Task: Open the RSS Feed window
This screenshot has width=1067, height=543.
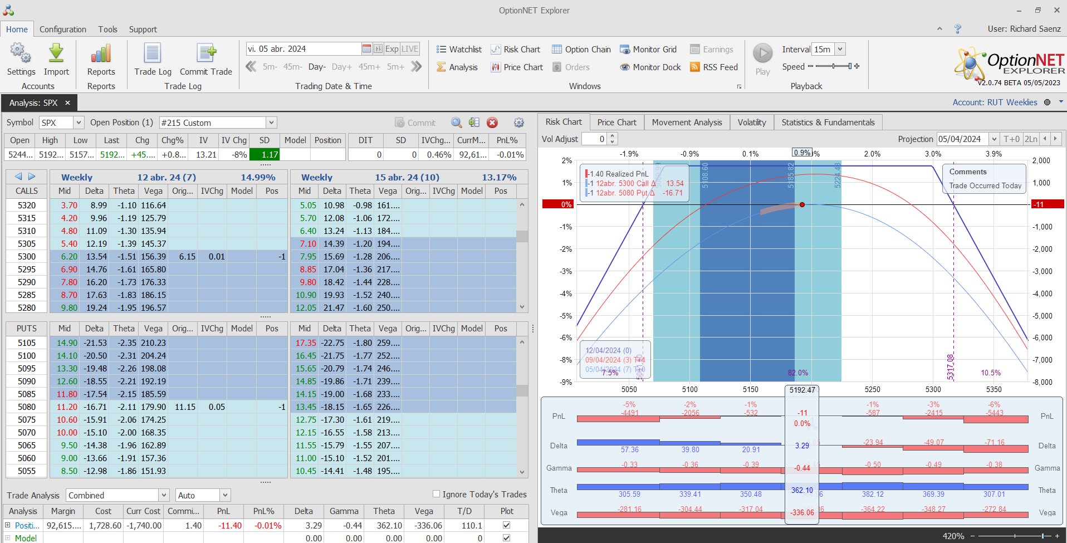Action: point(713,67)
